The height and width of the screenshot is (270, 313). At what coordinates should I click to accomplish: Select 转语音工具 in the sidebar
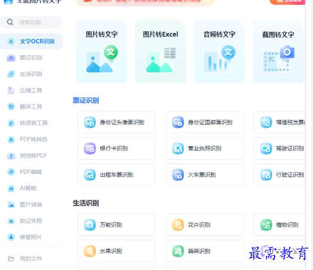pyautogui.click(x=31, y=123)
